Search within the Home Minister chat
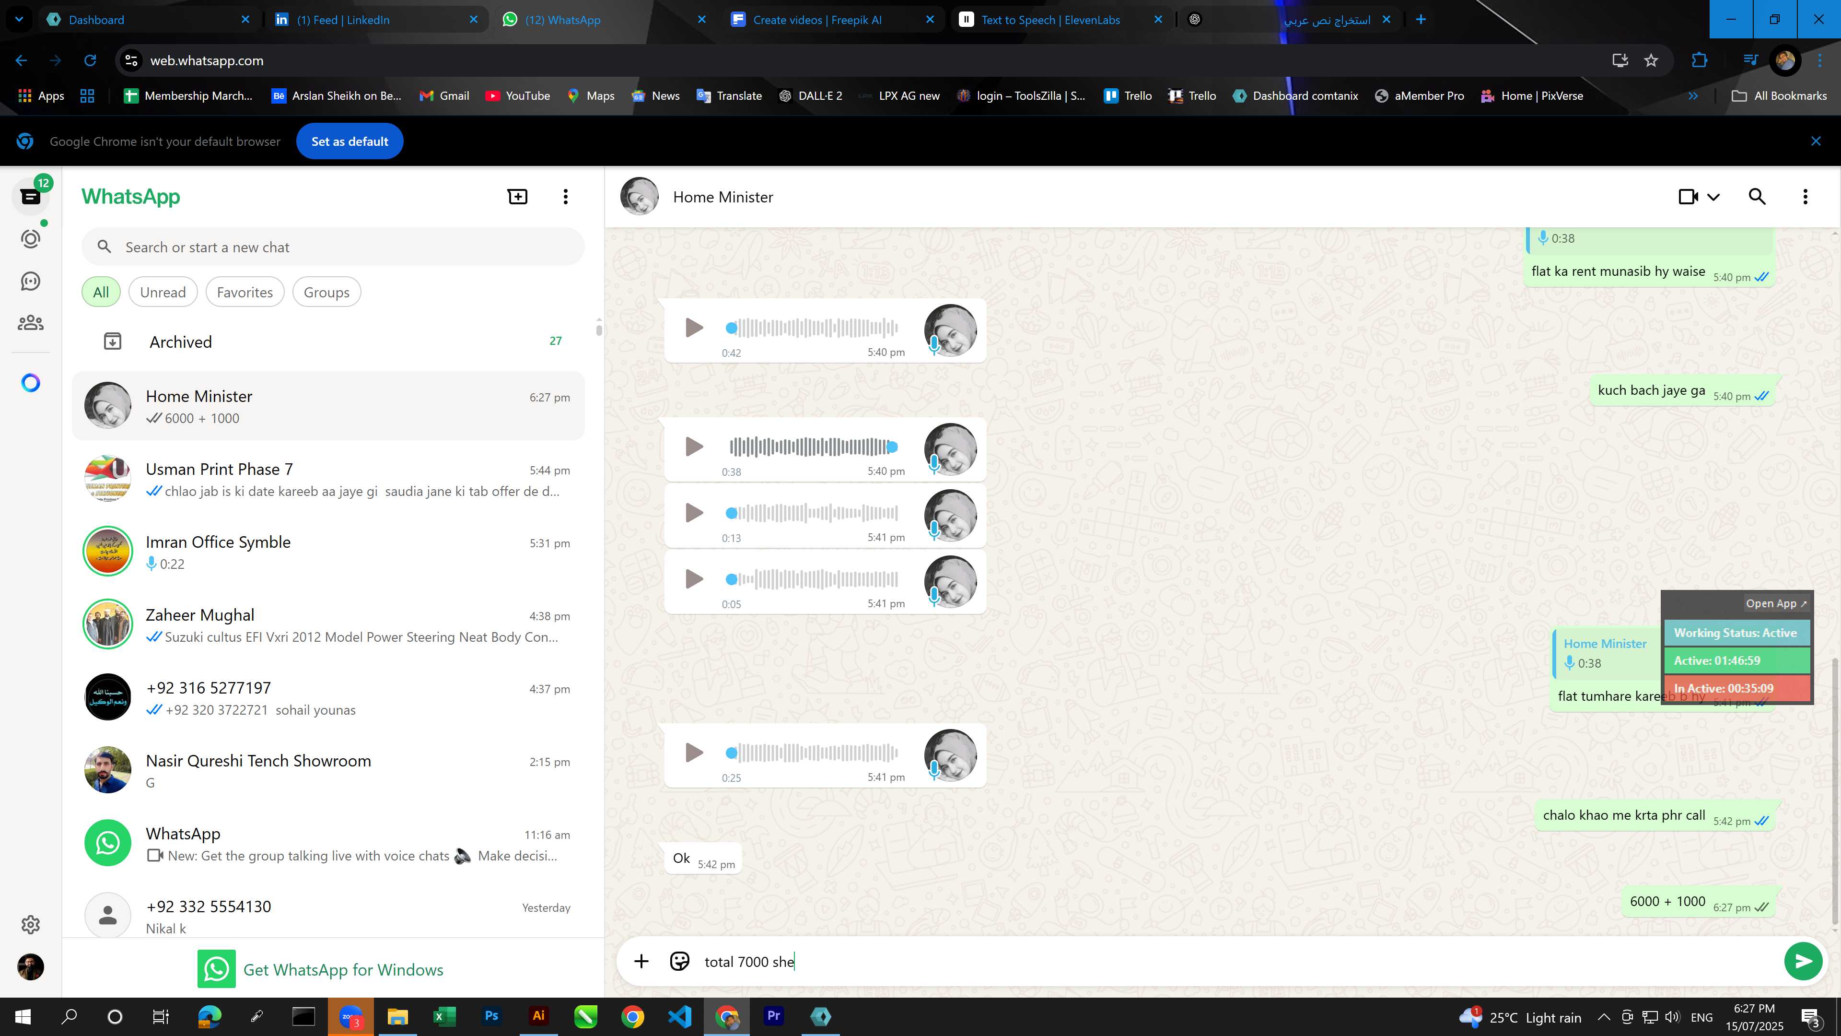This screenshot has height=1036, width=1841. (x=1758, y=197)
